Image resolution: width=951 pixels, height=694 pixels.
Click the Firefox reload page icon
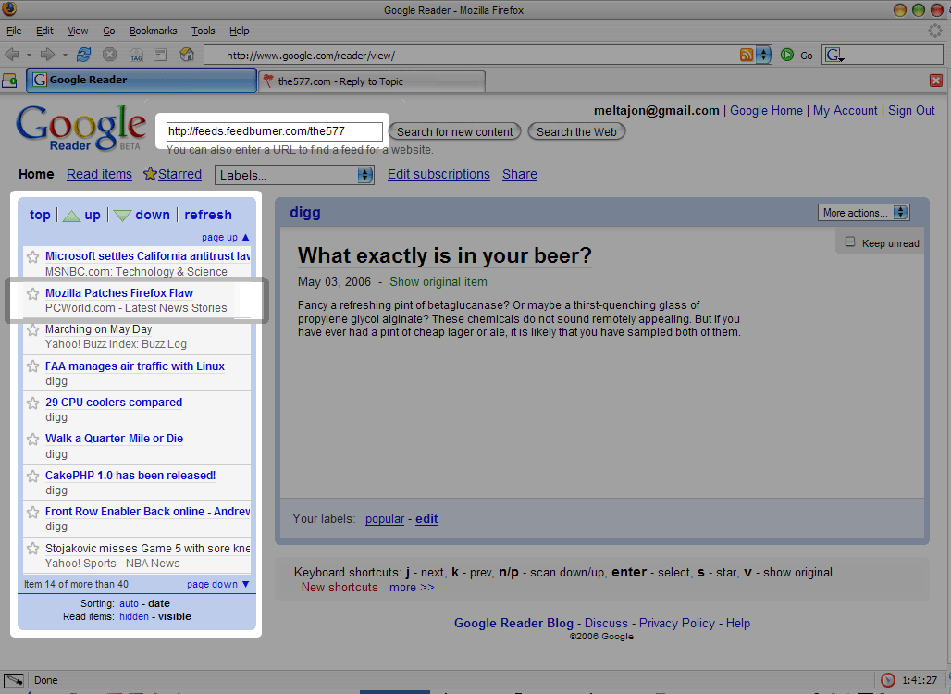(x=84, y=55)
